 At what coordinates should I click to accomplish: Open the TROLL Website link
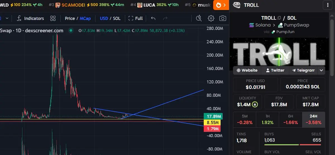pos(247,70)
